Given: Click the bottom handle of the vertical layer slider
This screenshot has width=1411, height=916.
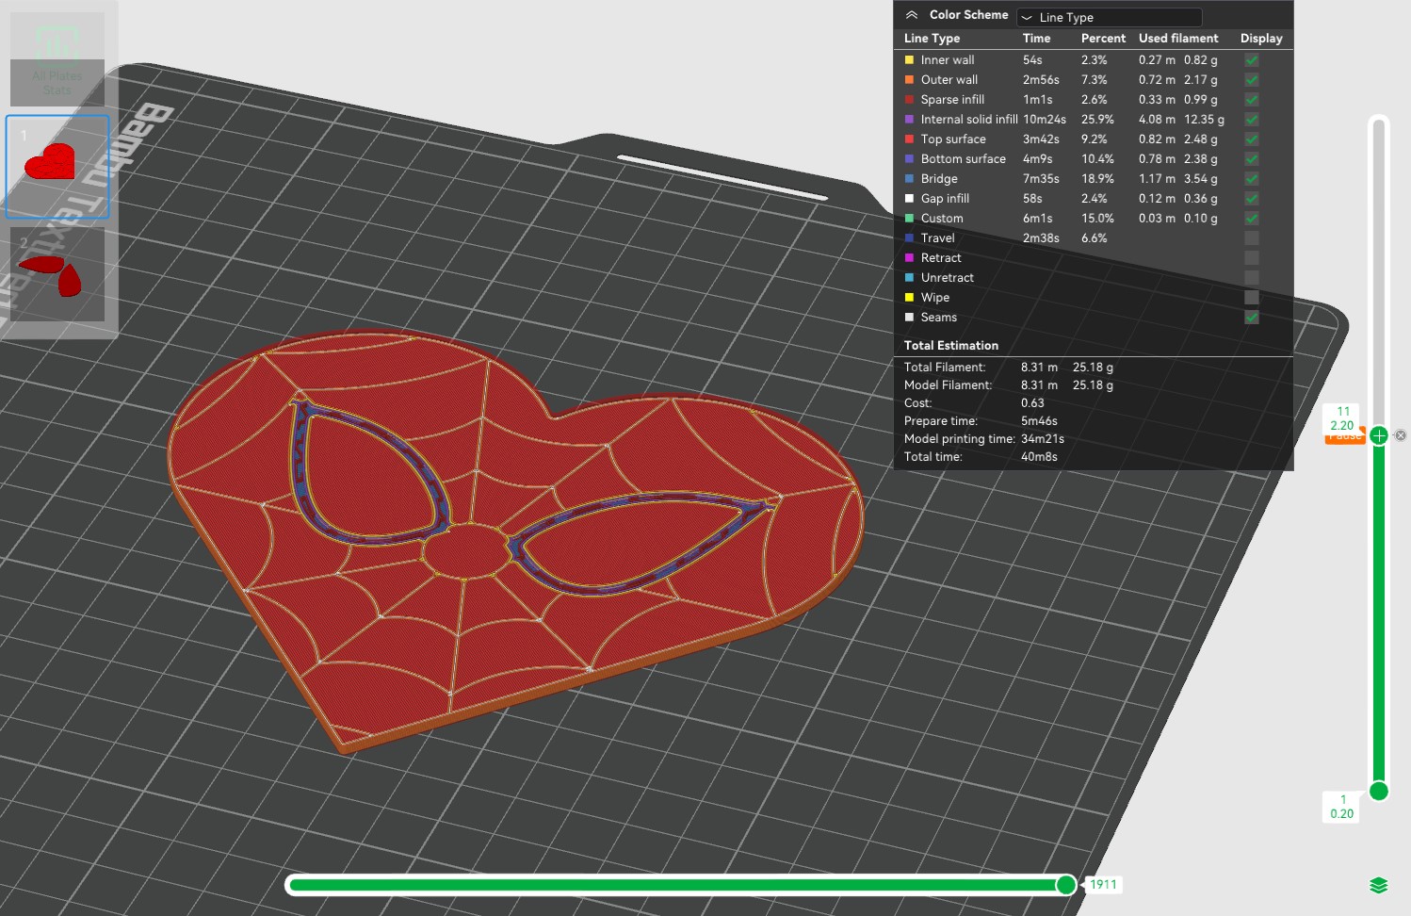Looking at the screenshot, I should 1379,791.
